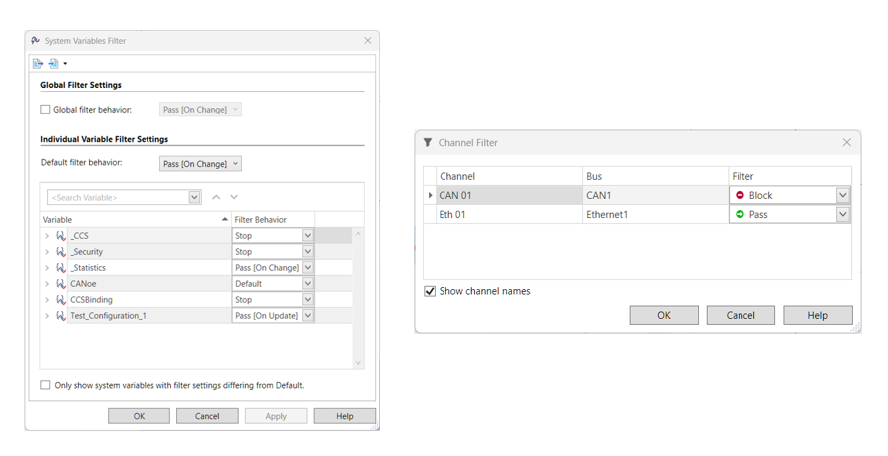Enable the Global filter behavior checkbox
The image size is (888, 456).
(45, 110)
